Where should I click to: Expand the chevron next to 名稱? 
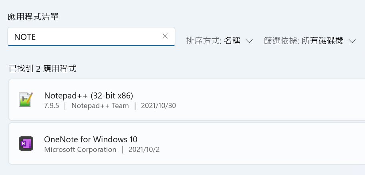(x=249, y=41)
